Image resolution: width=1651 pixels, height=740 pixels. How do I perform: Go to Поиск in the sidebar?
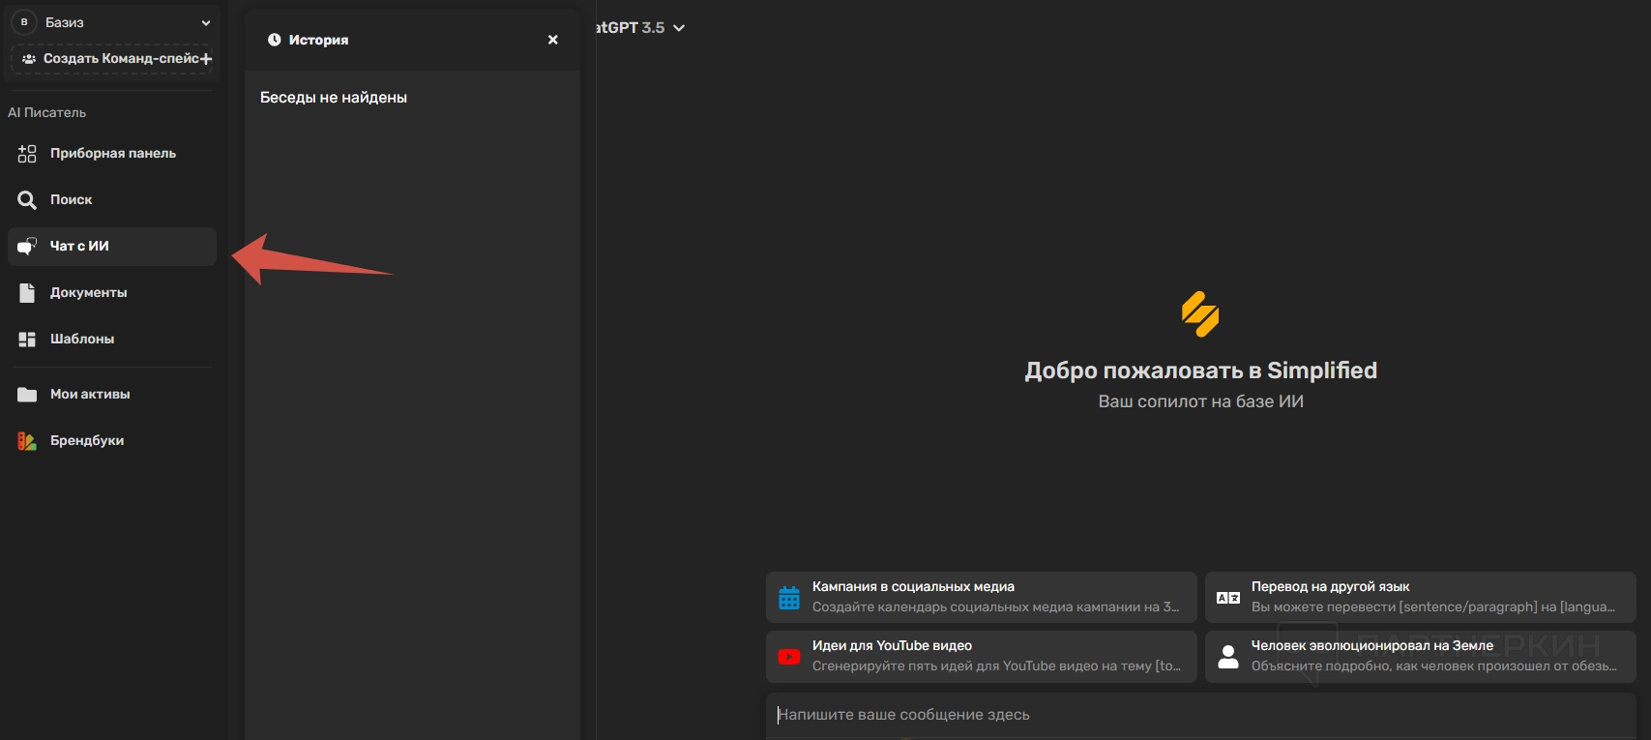(x=112, y=200)
